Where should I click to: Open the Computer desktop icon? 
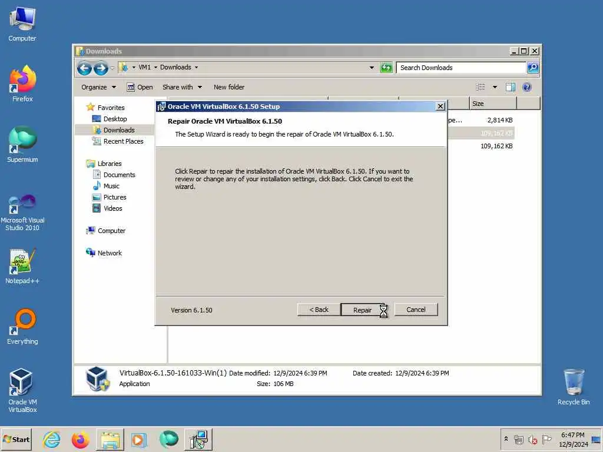click(x=22, y=24)
